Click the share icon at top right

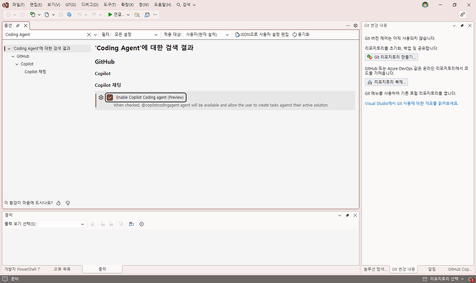tap(463, 14)
